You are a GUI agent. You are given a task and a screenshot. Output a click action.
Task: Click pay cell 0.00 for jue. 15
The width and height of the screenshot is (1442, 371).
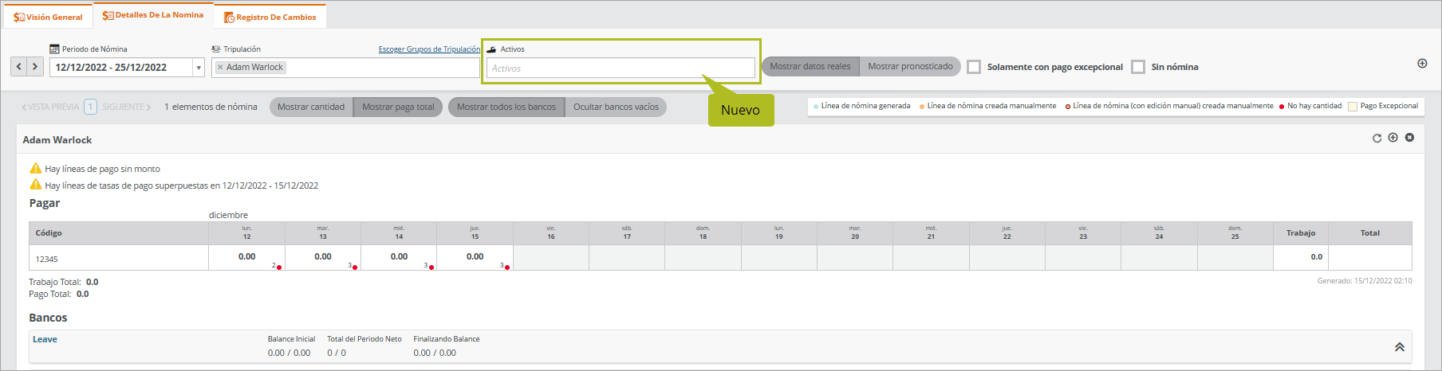pyautogui.click(x=475, y=257)
